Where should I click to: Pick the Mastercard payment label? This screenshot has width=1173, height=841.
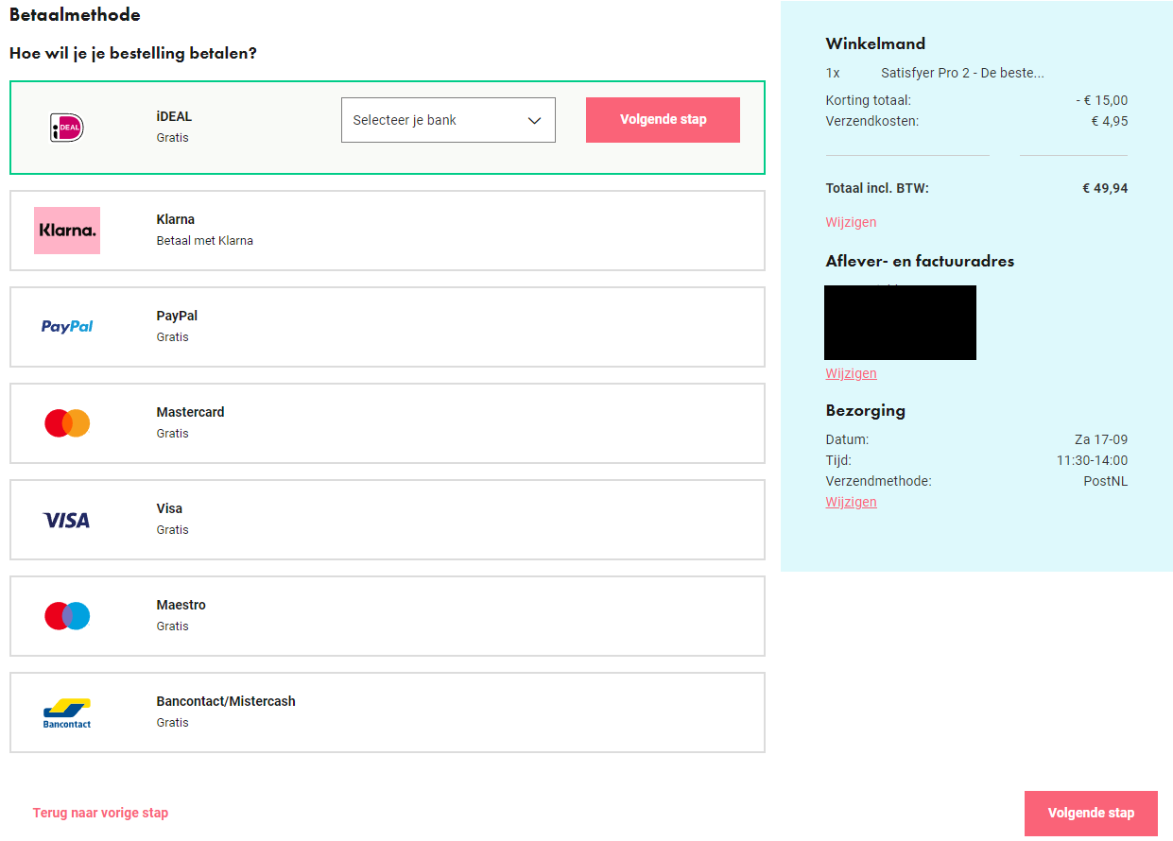190,412
